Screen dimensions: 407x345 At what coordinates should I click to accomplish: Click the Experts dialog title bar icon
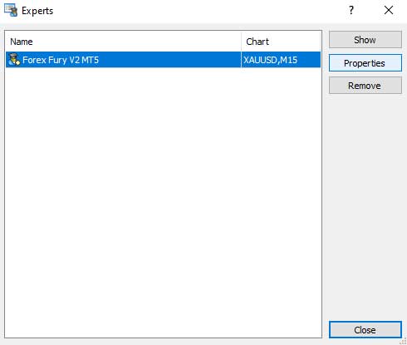pyautogui.click(x=11, y=10)
